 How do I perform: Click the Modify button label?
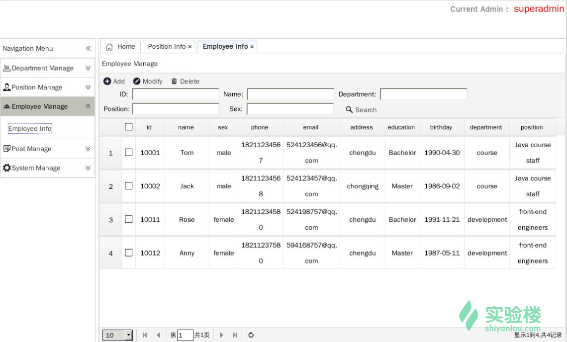click(153, 82)
